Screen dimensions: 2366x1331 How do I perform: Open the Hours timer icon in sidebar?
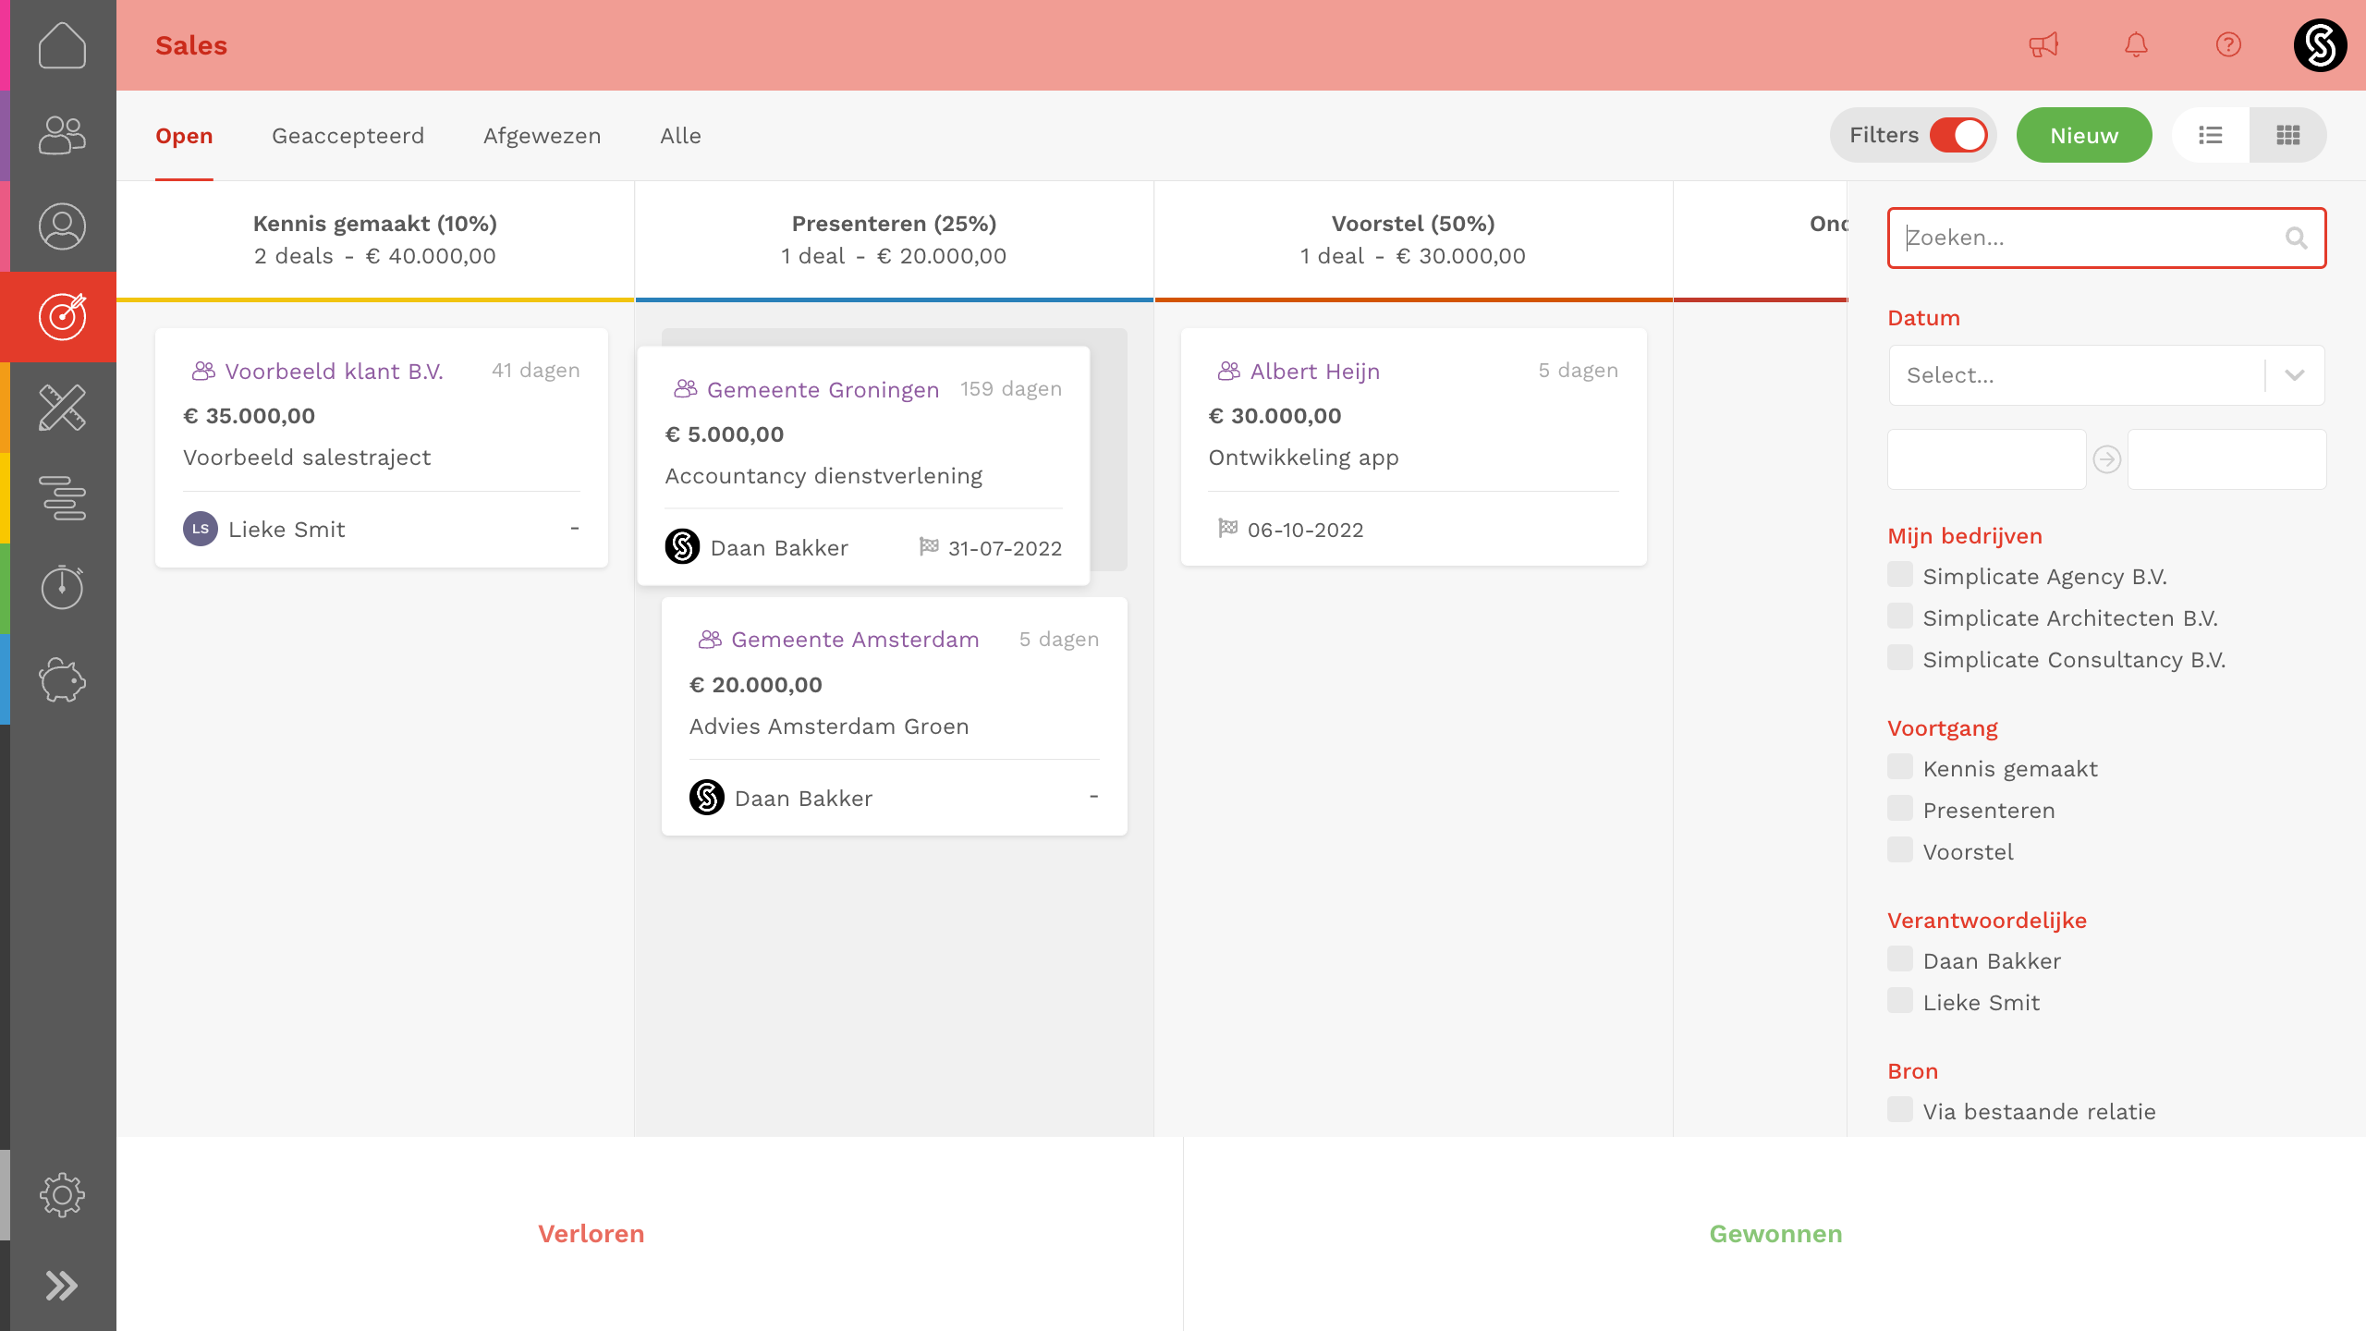(61, 588)
